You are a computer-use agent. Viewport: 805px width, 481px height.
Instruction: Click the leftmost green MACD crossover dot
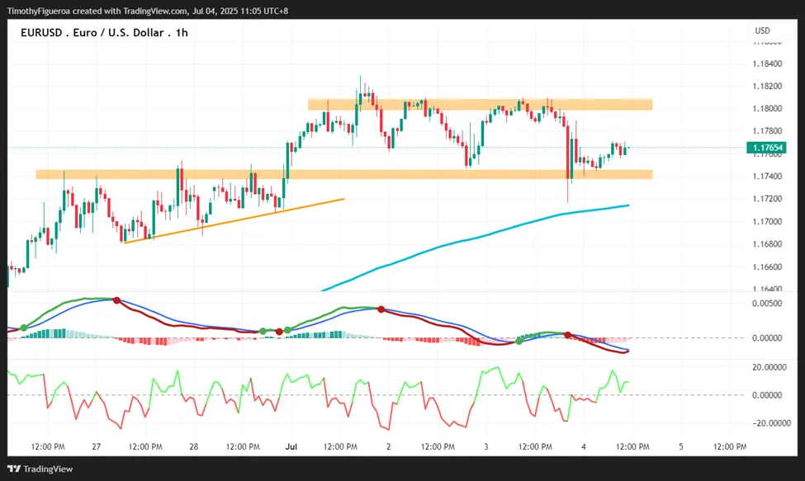(x=24, y=328)
